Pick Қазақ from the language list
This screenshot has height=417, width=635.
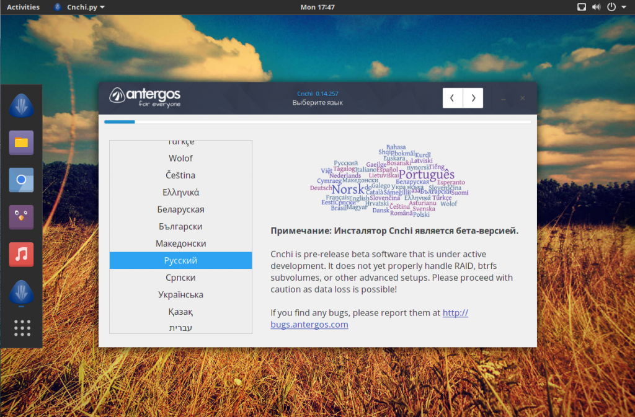pyautogui.click(x=180, y=312)
